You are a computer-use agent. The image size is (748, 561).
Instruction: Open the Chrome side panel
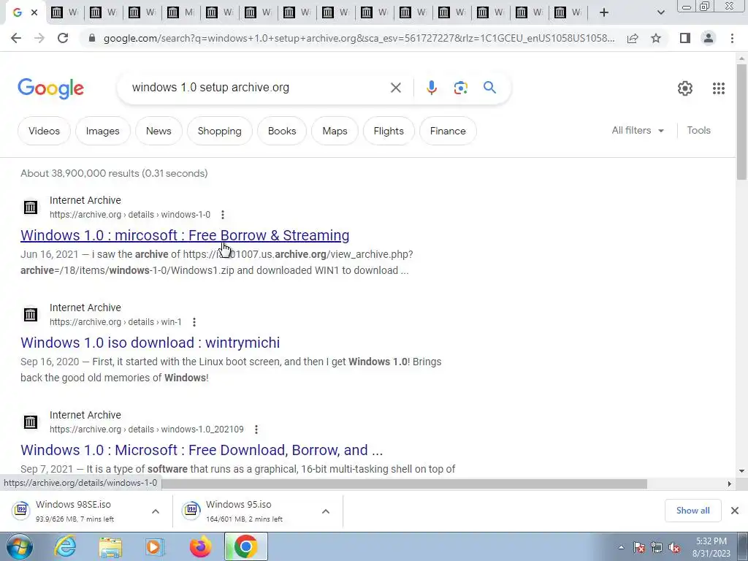685,38
